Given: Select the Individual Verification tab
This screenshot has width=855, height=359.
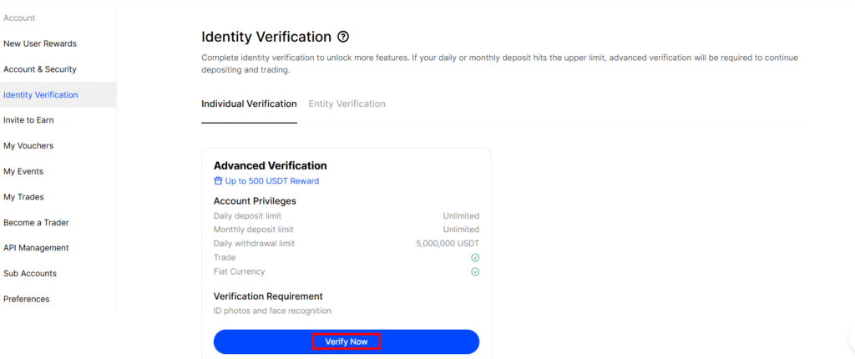Looking at the screenshot, I should point(249,104).
